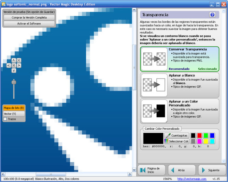Click the zoom slider handle

(x=14, y=82)
